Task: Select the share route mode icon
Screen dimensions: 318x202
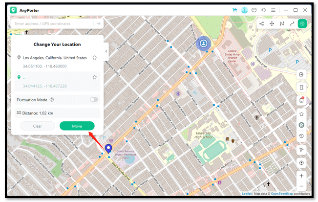Action: tap(262, 23)
